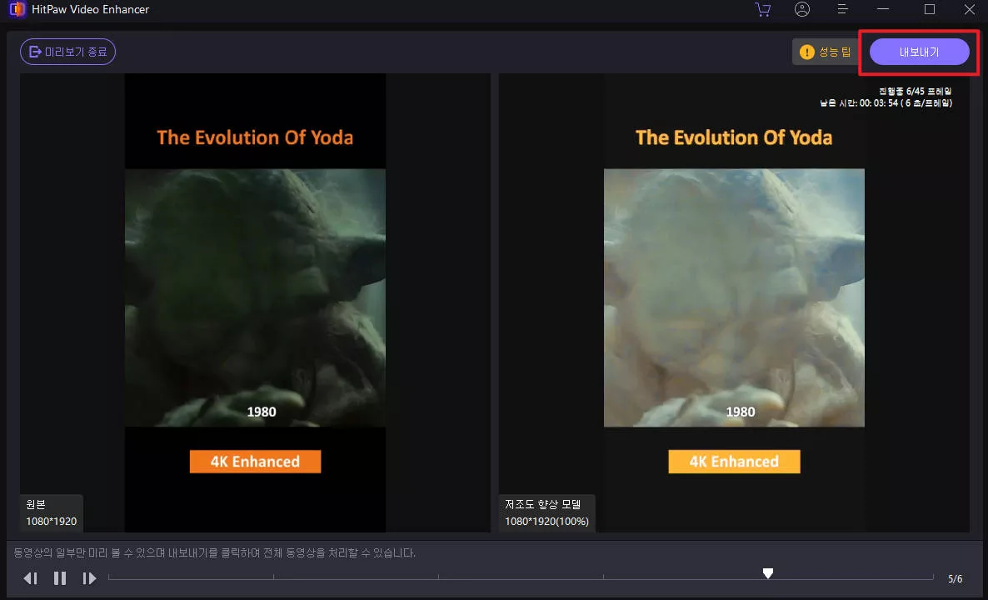Pause the preview playback

60,577
